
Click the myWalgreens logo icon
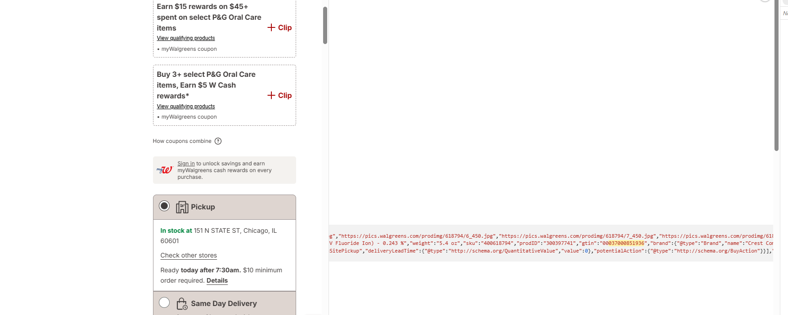(165, 170)
